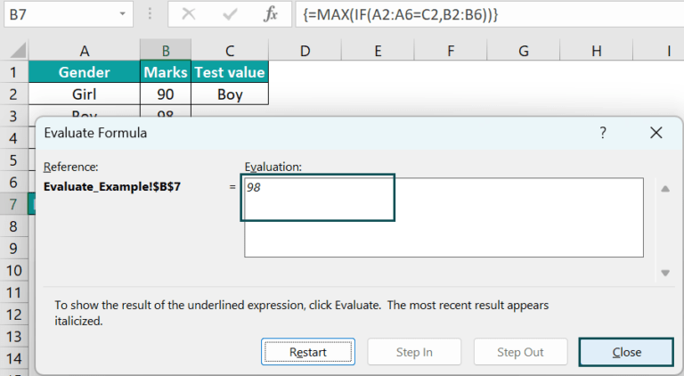Click the Step Out button
This screenshot has height=376, width=684.
click(x=520, y=352)
